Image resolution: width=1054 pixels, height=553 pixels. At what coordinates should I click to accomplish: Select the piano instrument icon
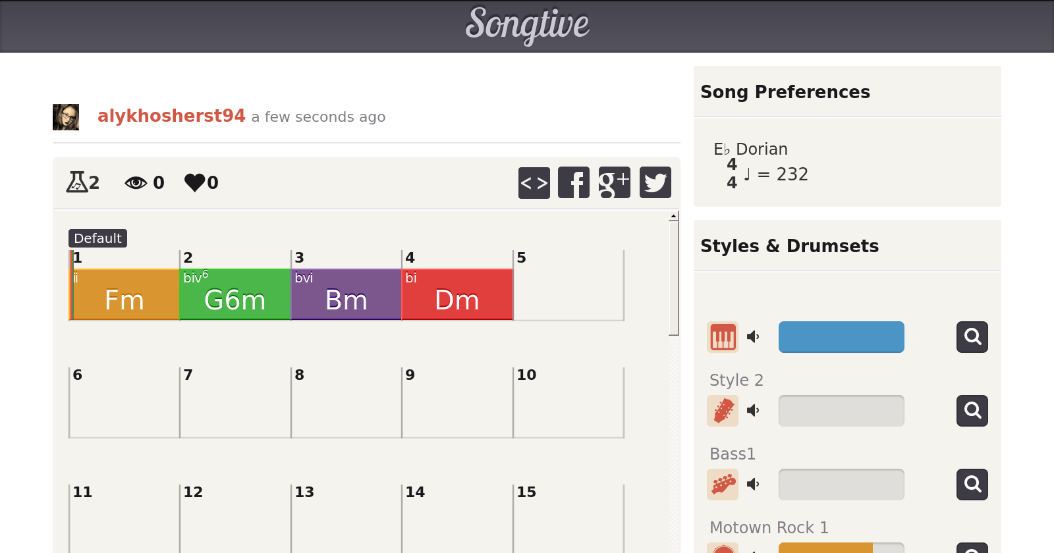[723, 337]
